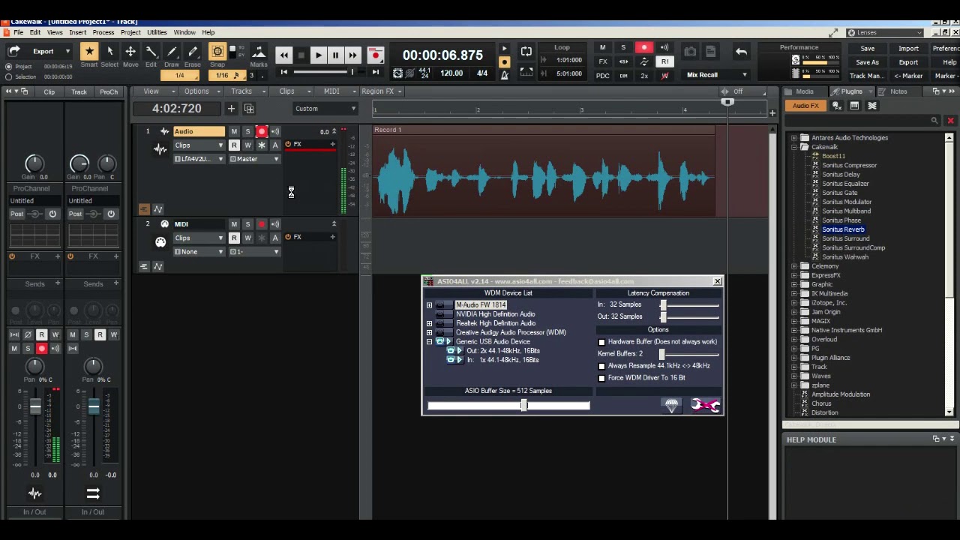This screenshot has height=540, width=960.
Task: Add a new track with plus button
Action: [x=231, y=109]
